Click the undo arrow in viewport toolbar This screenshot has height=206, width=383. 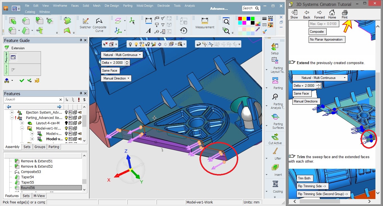(x=198, y=44)
